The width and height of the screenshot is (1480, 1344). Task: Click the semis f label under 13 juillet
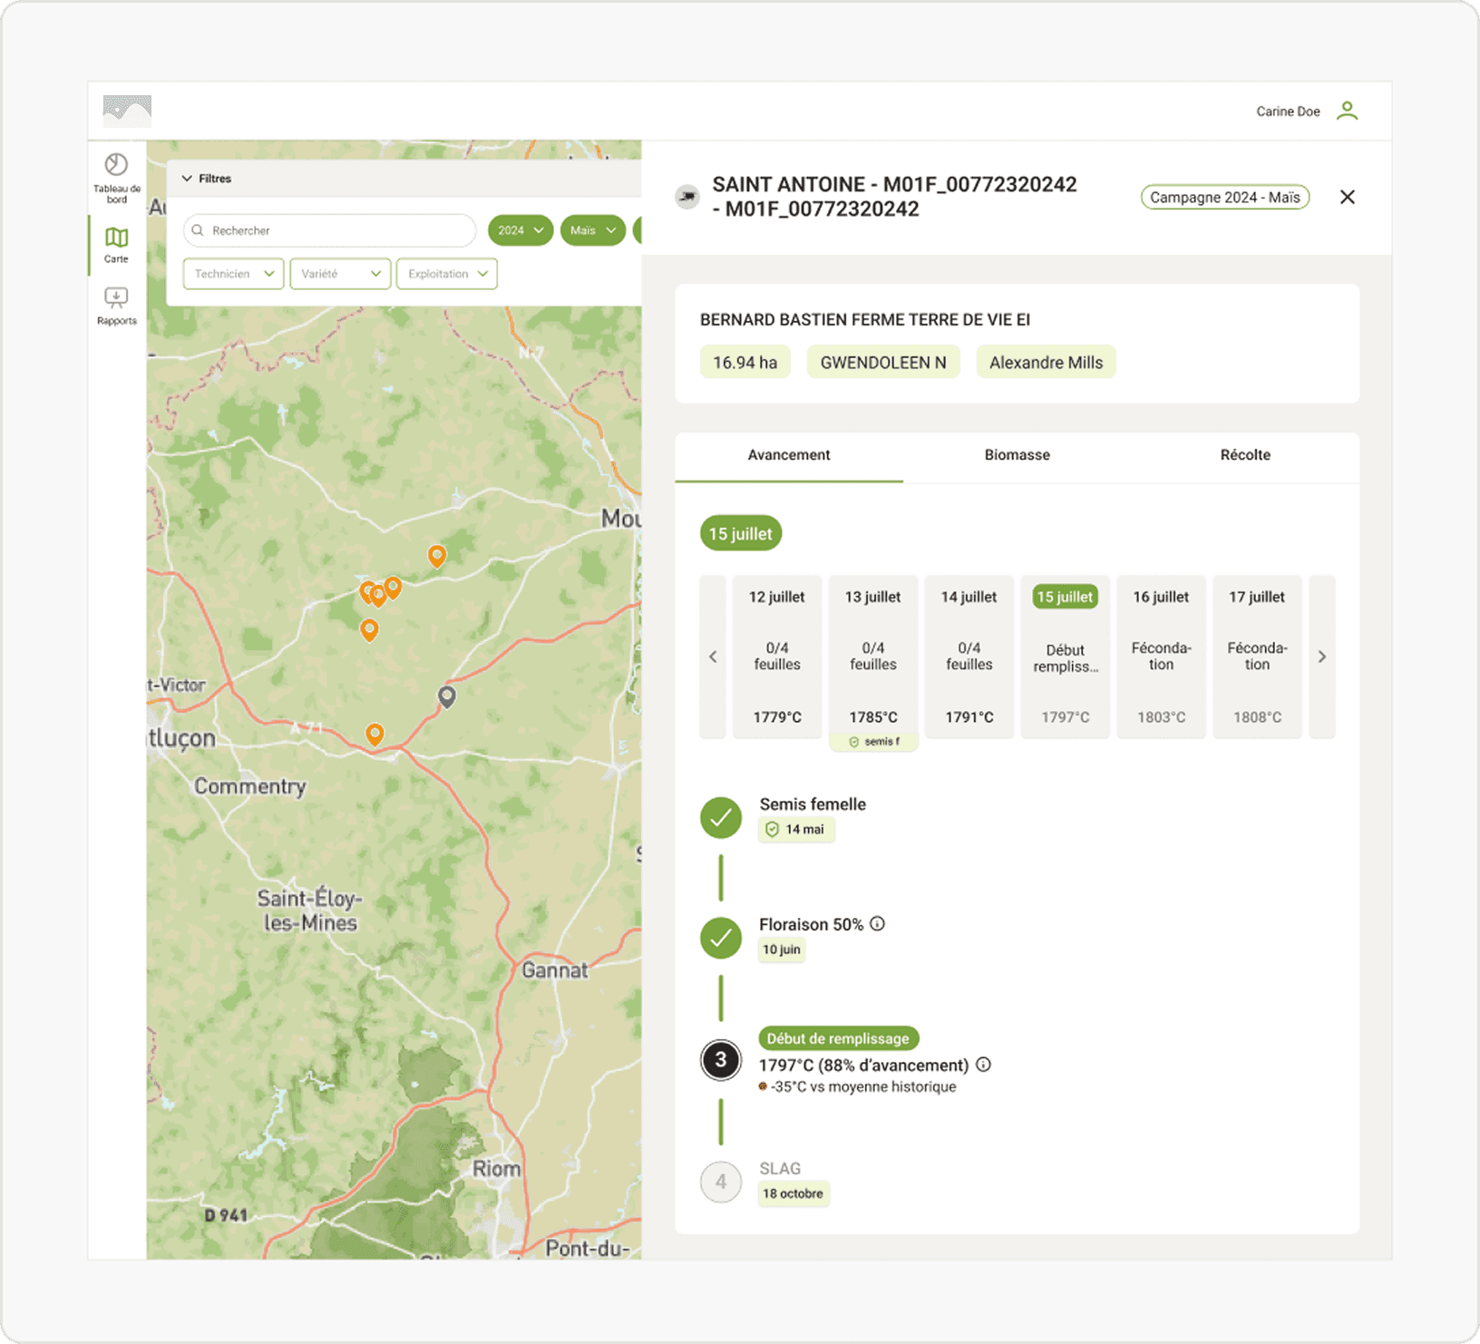point(873,742)
